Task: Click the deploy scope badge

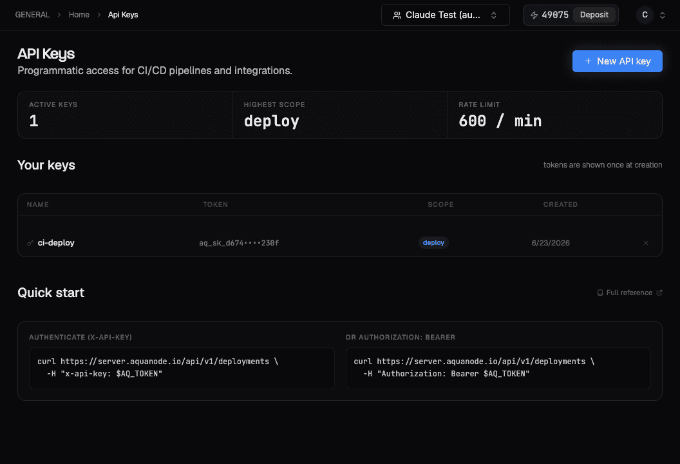Action: click(x=433, y=243)
